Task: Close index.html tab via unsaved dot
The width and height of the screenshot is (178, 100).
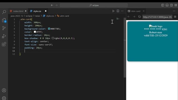Action: (x=26, y=11)
